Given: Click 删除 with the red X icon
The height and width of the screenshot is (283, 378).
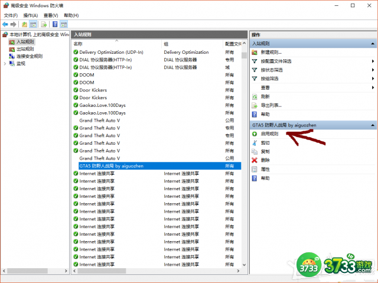Looking at the screenshot, I should coord(265,160).
